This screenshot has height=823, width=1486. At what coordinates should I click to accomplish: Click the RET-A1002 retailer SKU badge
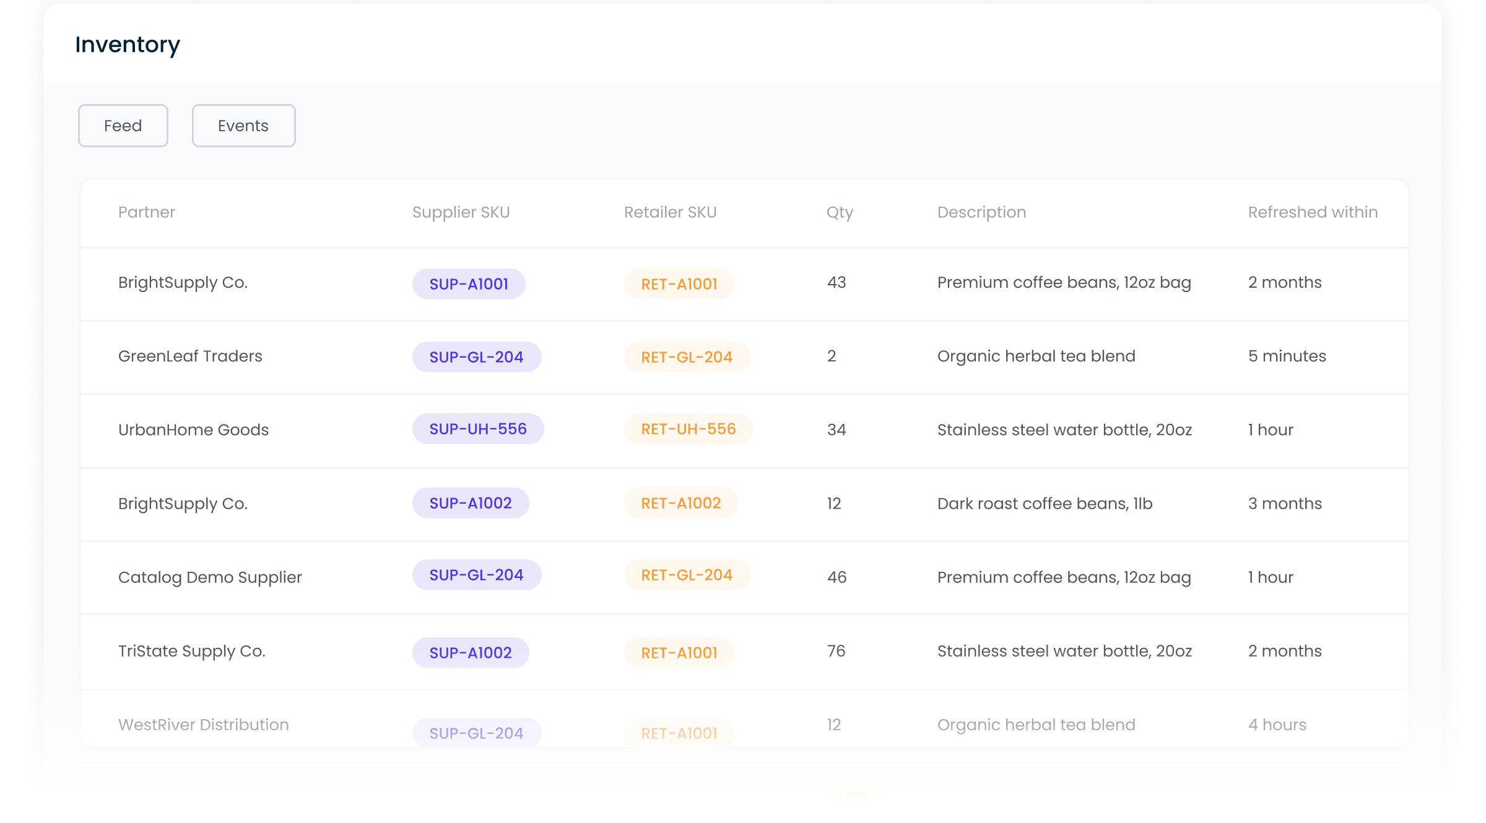[681, 503]
